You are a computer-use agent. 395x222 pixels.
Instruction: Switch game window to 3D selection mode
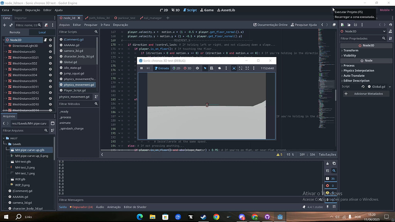[187, 68]
